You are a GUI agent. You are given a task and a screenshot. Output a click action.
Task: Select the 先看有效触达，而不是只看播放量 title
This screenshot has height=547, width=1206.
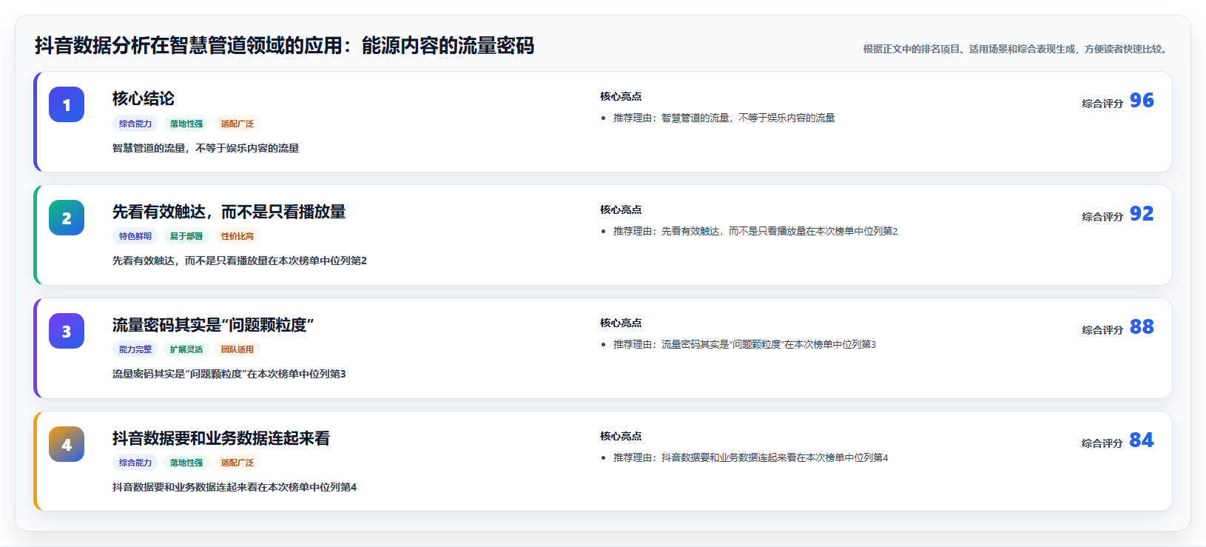tap(229, 212)
